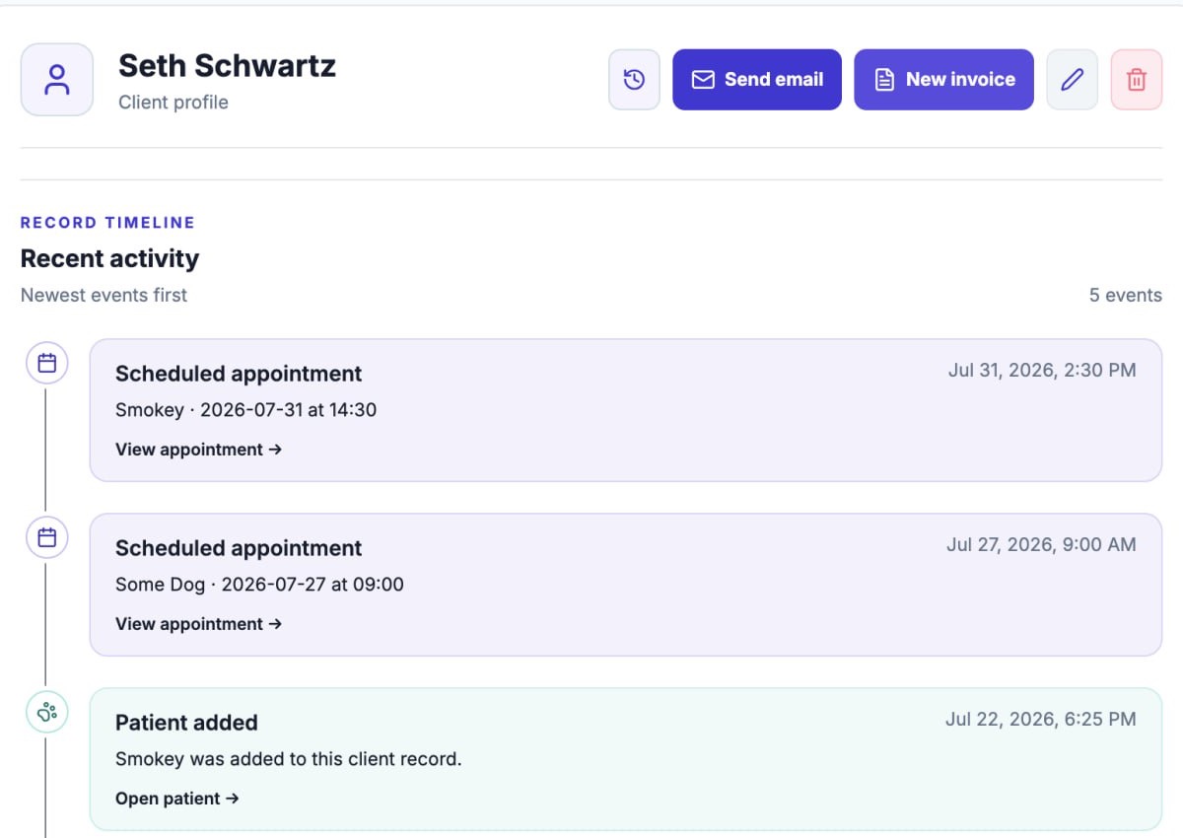Click the Jul 22, 2026, 6:25 PM timestamp

pyautogui.click(x=1041, y=720)
